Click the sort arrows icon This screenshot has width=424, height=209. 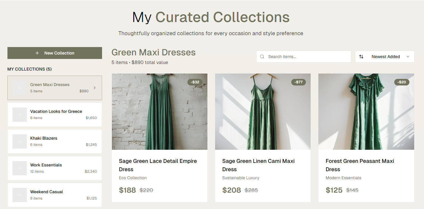pyautogui.click(x=361, y=57)
